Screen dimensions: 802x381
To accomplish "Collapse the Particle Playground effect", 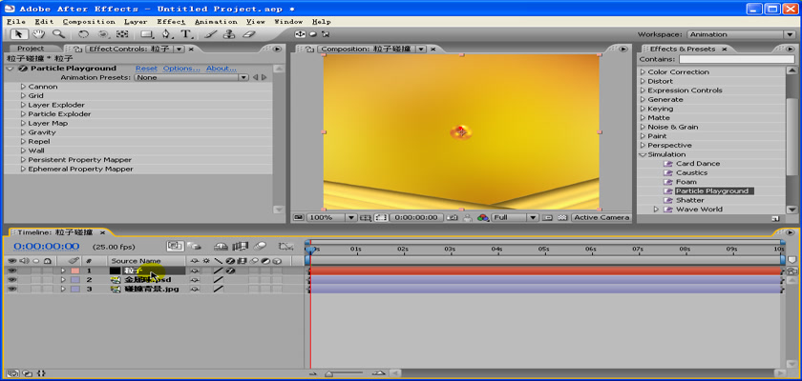I will [11, 69].
